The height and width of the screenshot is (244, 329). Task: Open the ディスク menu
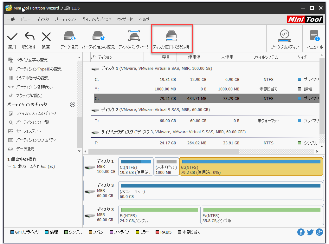43,20
